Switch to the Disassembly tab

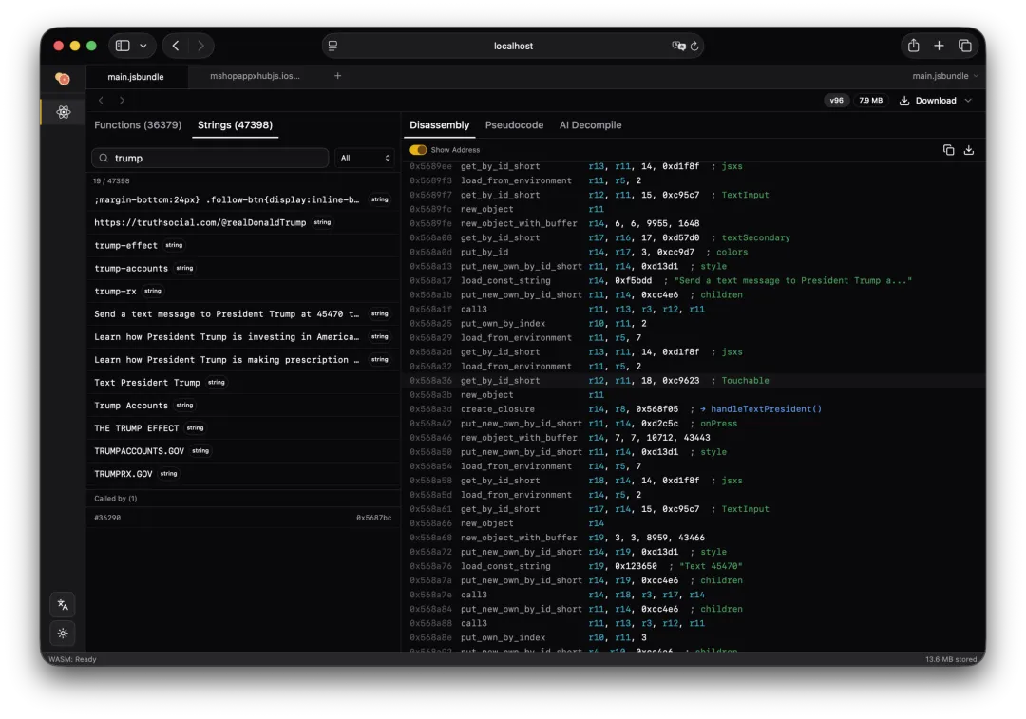coord(439,125)
